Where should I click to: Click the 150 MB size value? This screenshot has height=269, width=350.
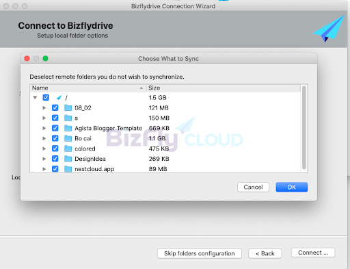click(x=159, y=118)
